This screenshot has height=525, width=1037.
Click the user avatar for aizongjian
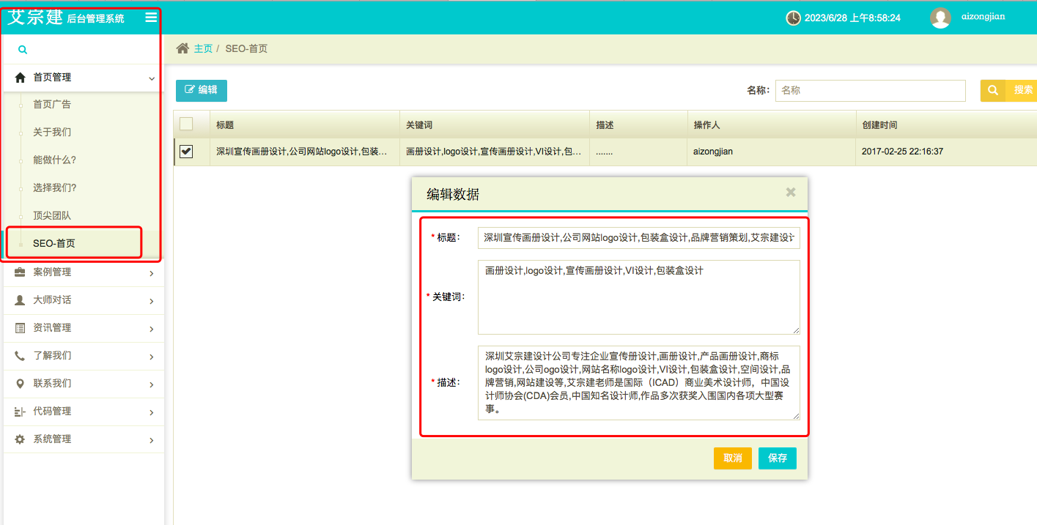coord(940,18)
